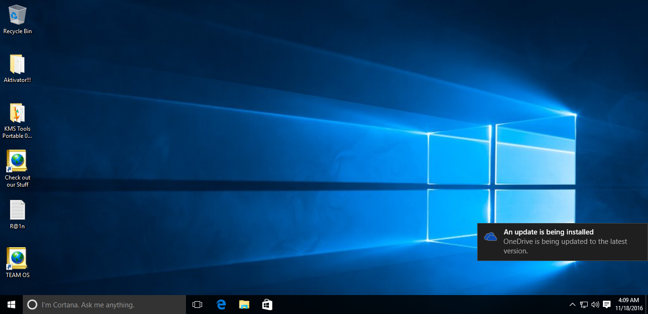
Task: Open the Windows Start menu
Action: tap(11, 305)
